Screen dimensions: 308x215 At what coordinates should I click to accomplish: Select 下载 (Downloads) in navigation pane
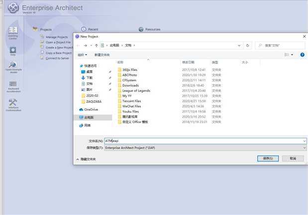click(x=90, y=77)
